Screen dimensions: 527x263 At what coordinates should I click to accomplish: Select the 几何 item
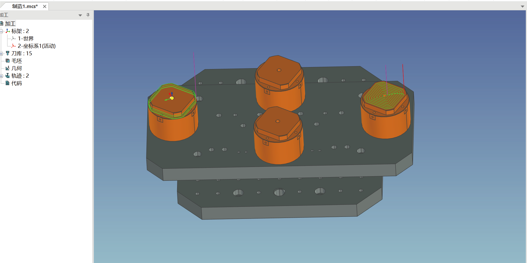point(17,68)
